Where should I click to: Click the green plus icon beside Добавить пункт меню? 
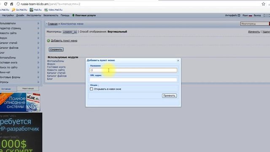coord(49,41)
